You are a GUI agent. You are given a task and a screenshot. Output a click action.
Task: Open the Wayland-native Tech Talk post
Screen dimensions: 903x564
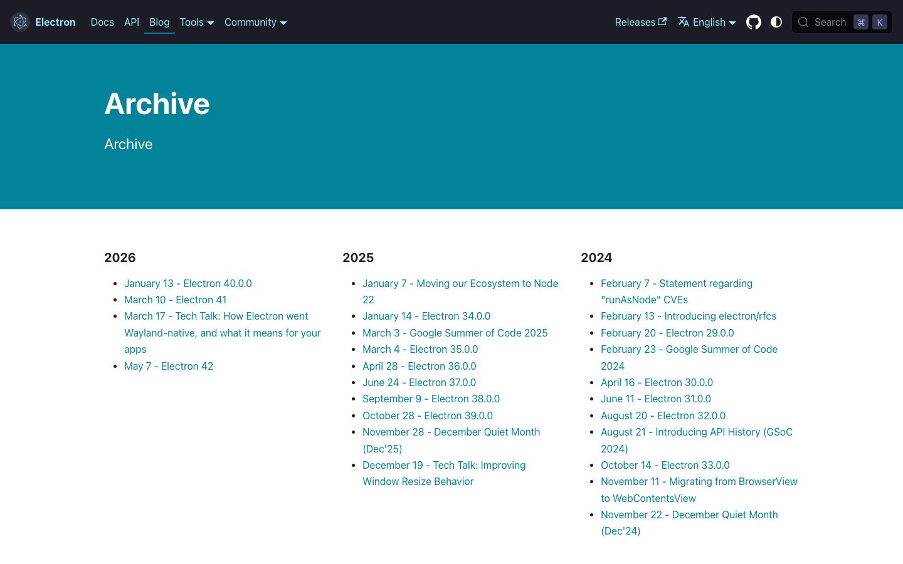(x=223, y=333)
